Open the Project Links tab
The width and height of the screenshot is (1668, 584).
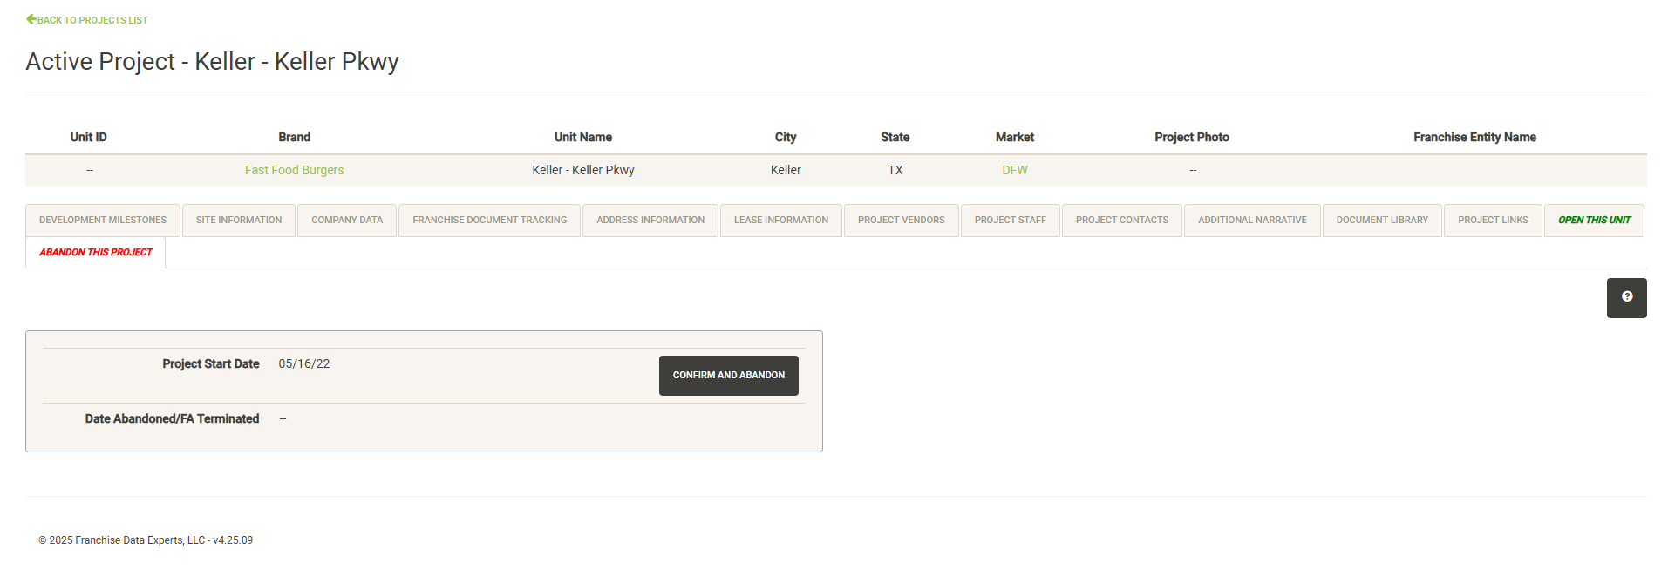[x=1493, y=221]
